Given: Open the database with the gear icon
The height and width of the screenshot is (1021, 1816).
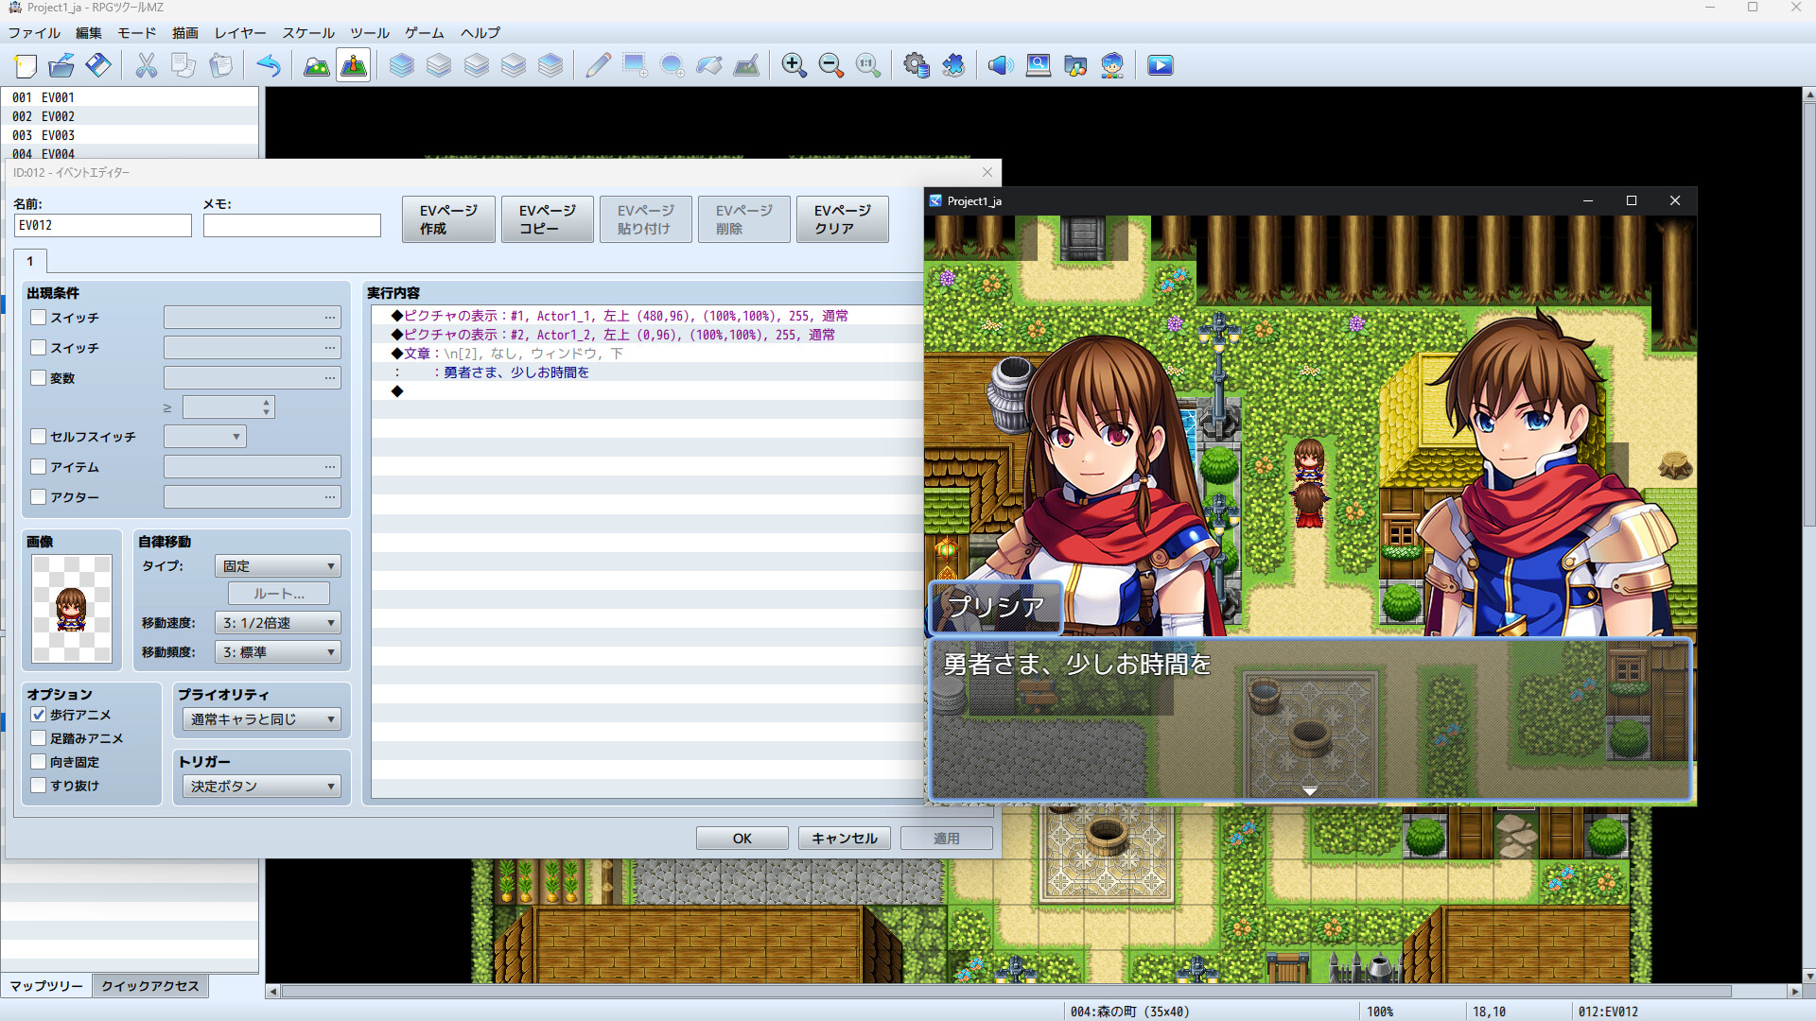Looking at the screenshot, I should click(x=916, y=65).
